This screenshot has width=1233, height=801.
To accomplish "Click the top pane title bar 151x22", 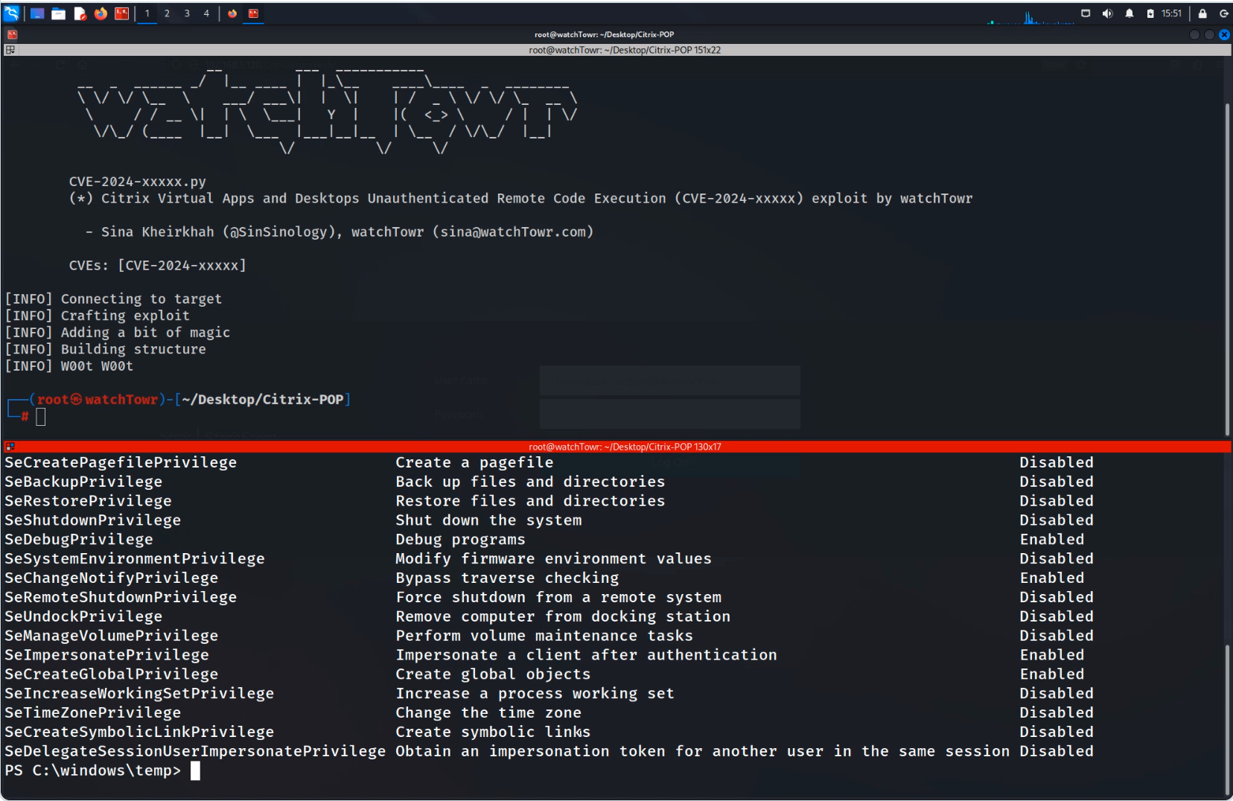I will [x=625, y=50].
